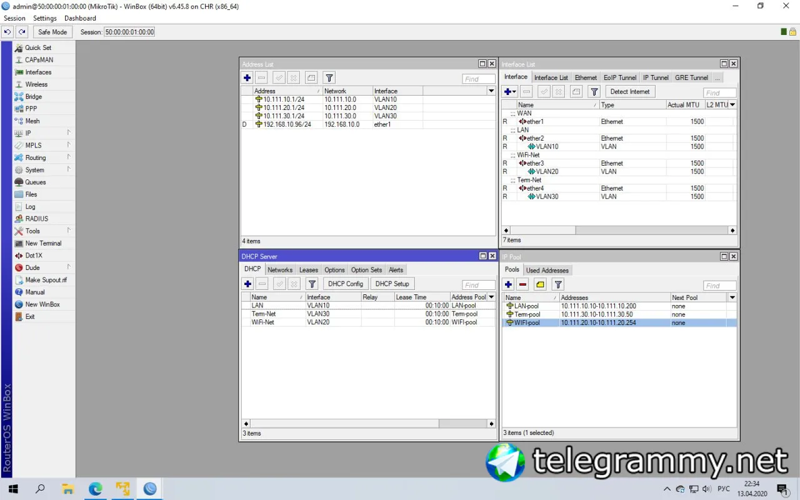This screenshot has width=800, height=500.
Task: Open filter in Interface List window
Action: 594,92
